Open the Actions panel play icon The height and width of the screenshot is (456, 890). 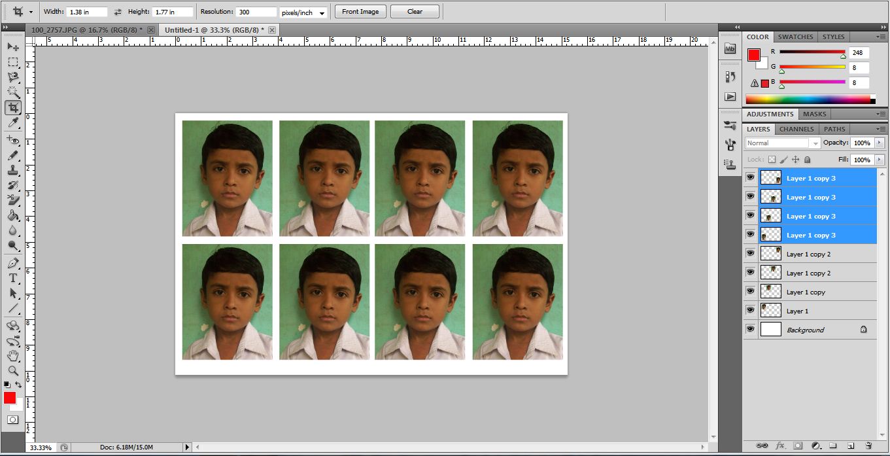[x=730, y=97]
